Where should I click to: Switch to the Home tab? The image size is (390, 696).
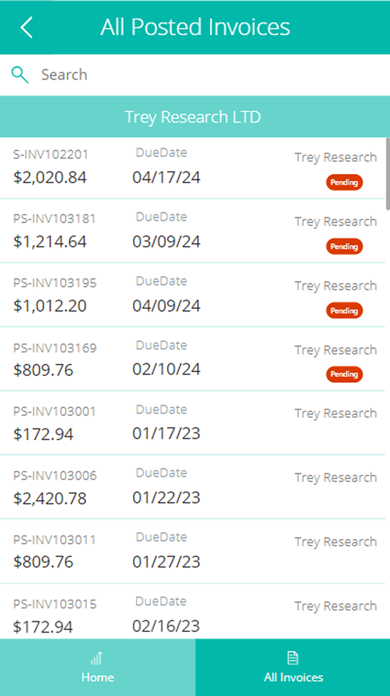coord(97,668)
